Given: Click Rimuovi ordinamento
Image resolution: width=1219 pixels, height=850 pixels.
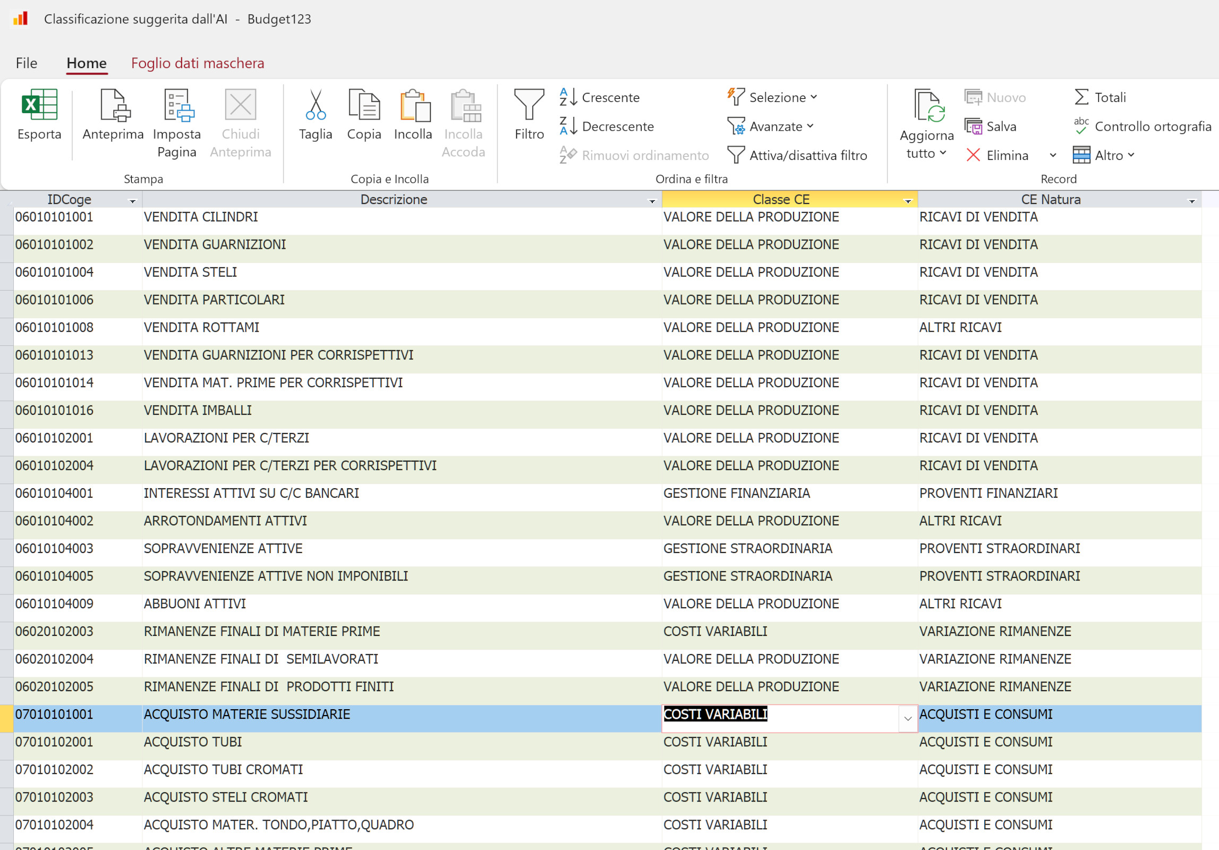Looking at the screenshot, I should [x=634, y=155].
